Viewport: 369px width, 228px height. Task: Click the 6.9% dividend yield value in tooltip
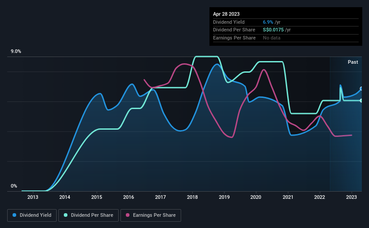(x=268, y=22)
